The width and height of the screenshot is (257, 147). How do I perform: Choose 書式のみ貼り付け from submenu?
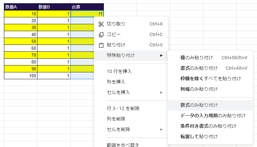pos(199,68)
